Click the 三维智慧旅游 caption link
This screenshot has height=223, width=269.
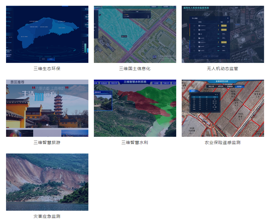coord(47,143)
